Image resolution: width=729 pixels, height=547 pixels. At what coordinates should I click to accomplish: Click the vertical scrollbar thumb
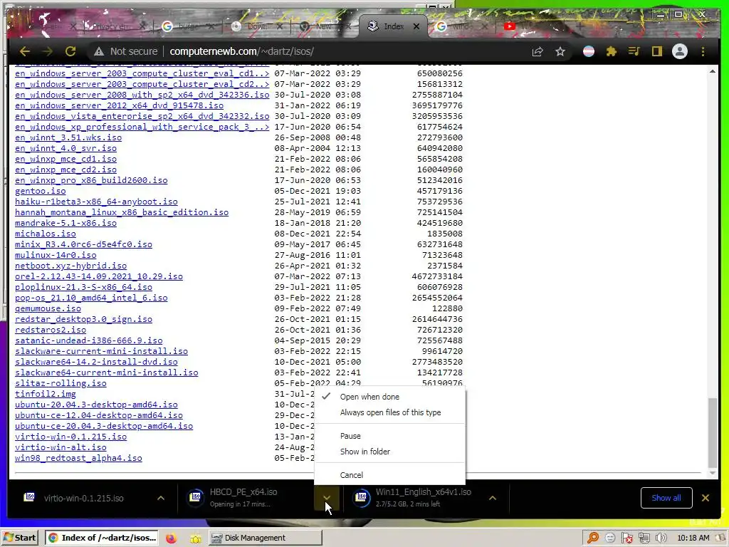[x=712, y=433]
